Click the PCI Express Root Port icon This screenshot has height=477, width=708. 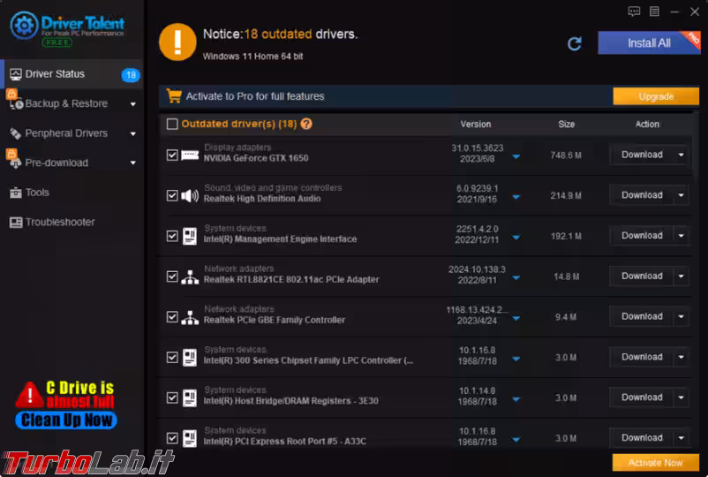190,438
